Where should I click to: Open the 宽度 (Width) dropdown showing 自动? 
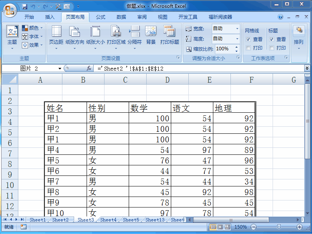click(x=238, y=28)
